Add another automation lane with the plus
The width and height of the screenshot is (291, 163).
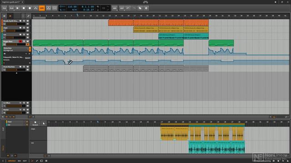(x=26, y=54)
